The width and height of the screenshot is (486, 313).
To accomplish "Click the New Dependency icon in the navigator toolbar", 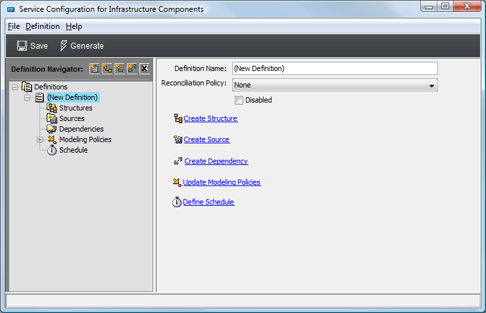I will [x=132, y=68].
